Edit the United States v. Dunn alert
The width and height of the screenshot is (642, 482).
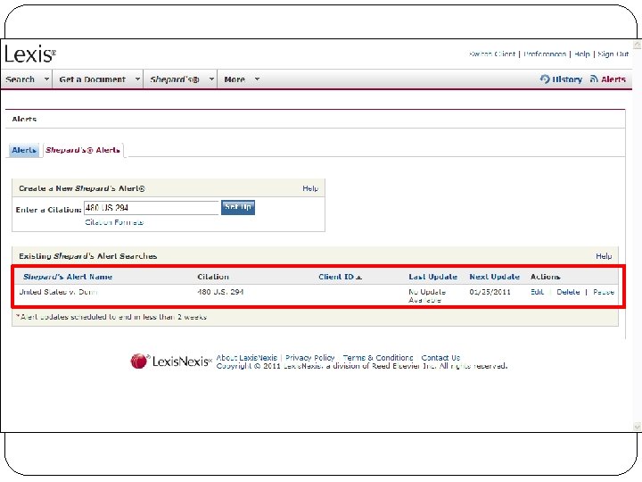(x=537, y=292)
